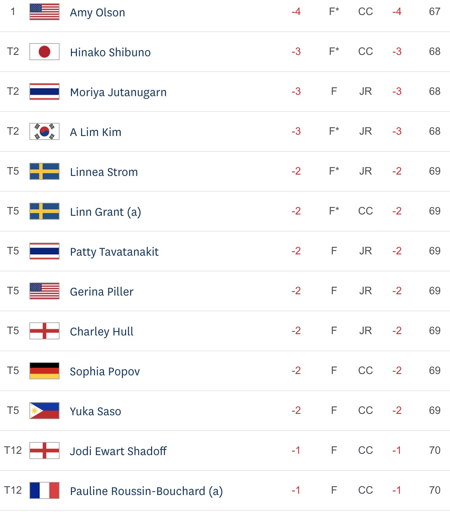Click the Germany flag next to Sophia Popov
The height and width of the screenshot is (512, 450).
(44, 371)
